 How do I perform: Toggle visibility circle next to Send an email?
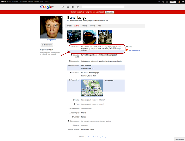pos(55,45)
